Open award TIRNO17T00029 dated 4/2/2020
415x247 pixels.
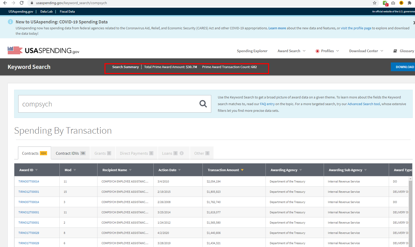(29, 233)
